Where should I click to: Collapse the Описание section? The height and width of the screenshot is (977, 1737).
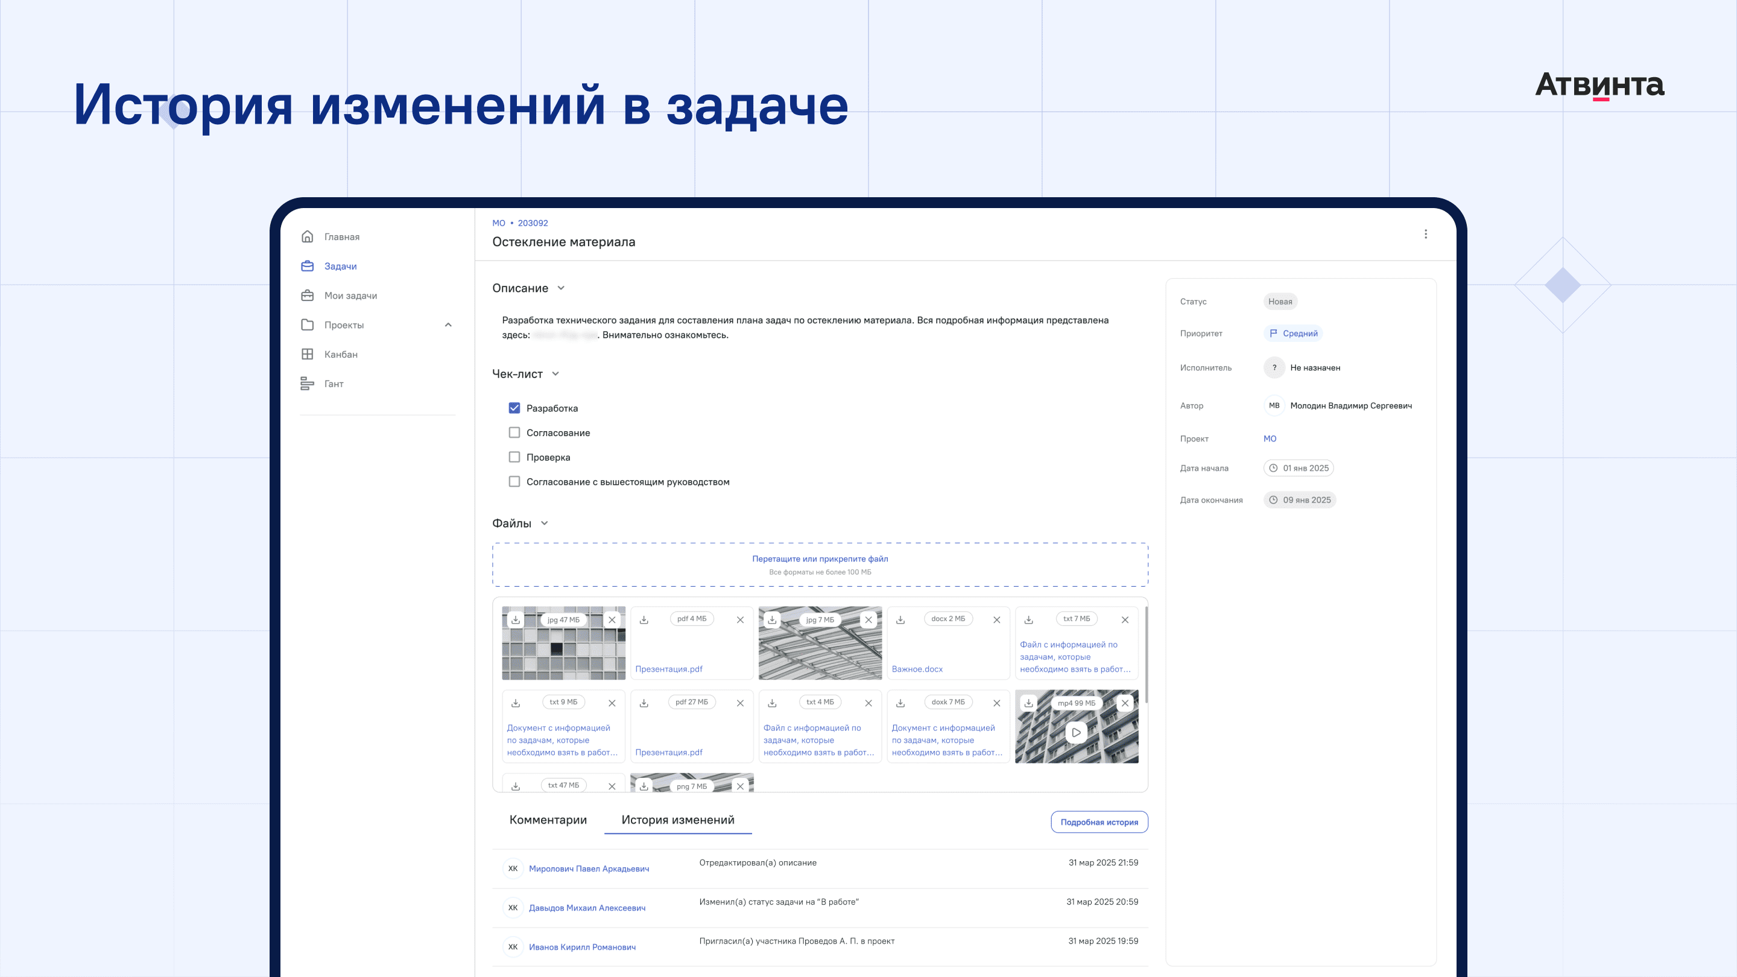(x=561, y=288)
